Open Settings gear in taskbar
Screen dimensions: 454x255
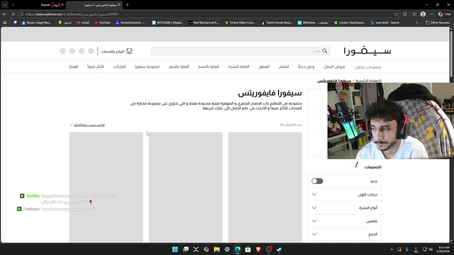[x=227, y=250]
